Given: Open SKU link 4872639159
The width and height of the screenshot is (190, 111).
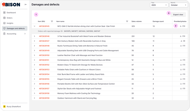Looking at the screenshot, I should coord(44,98).
